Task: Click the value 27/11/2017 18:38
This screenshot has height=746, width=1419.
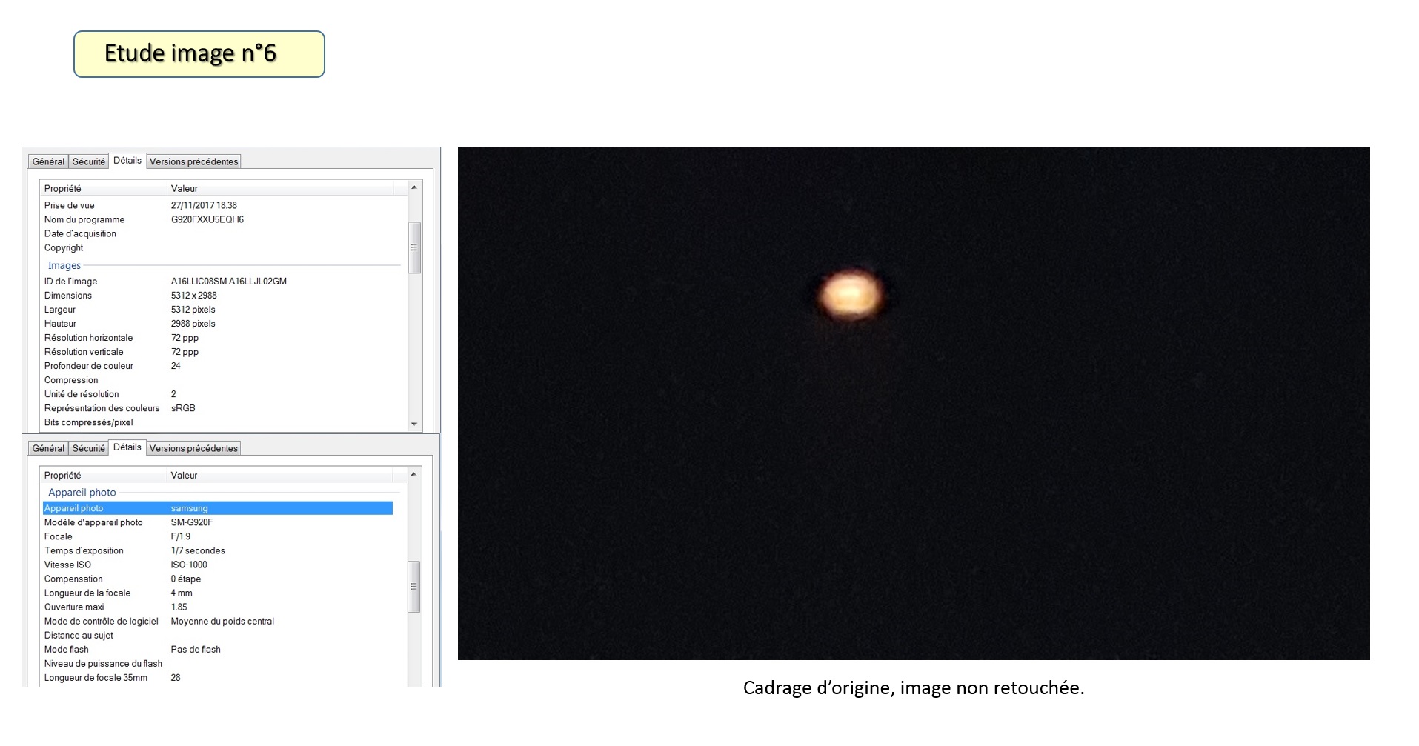Action: click(204, 205)
